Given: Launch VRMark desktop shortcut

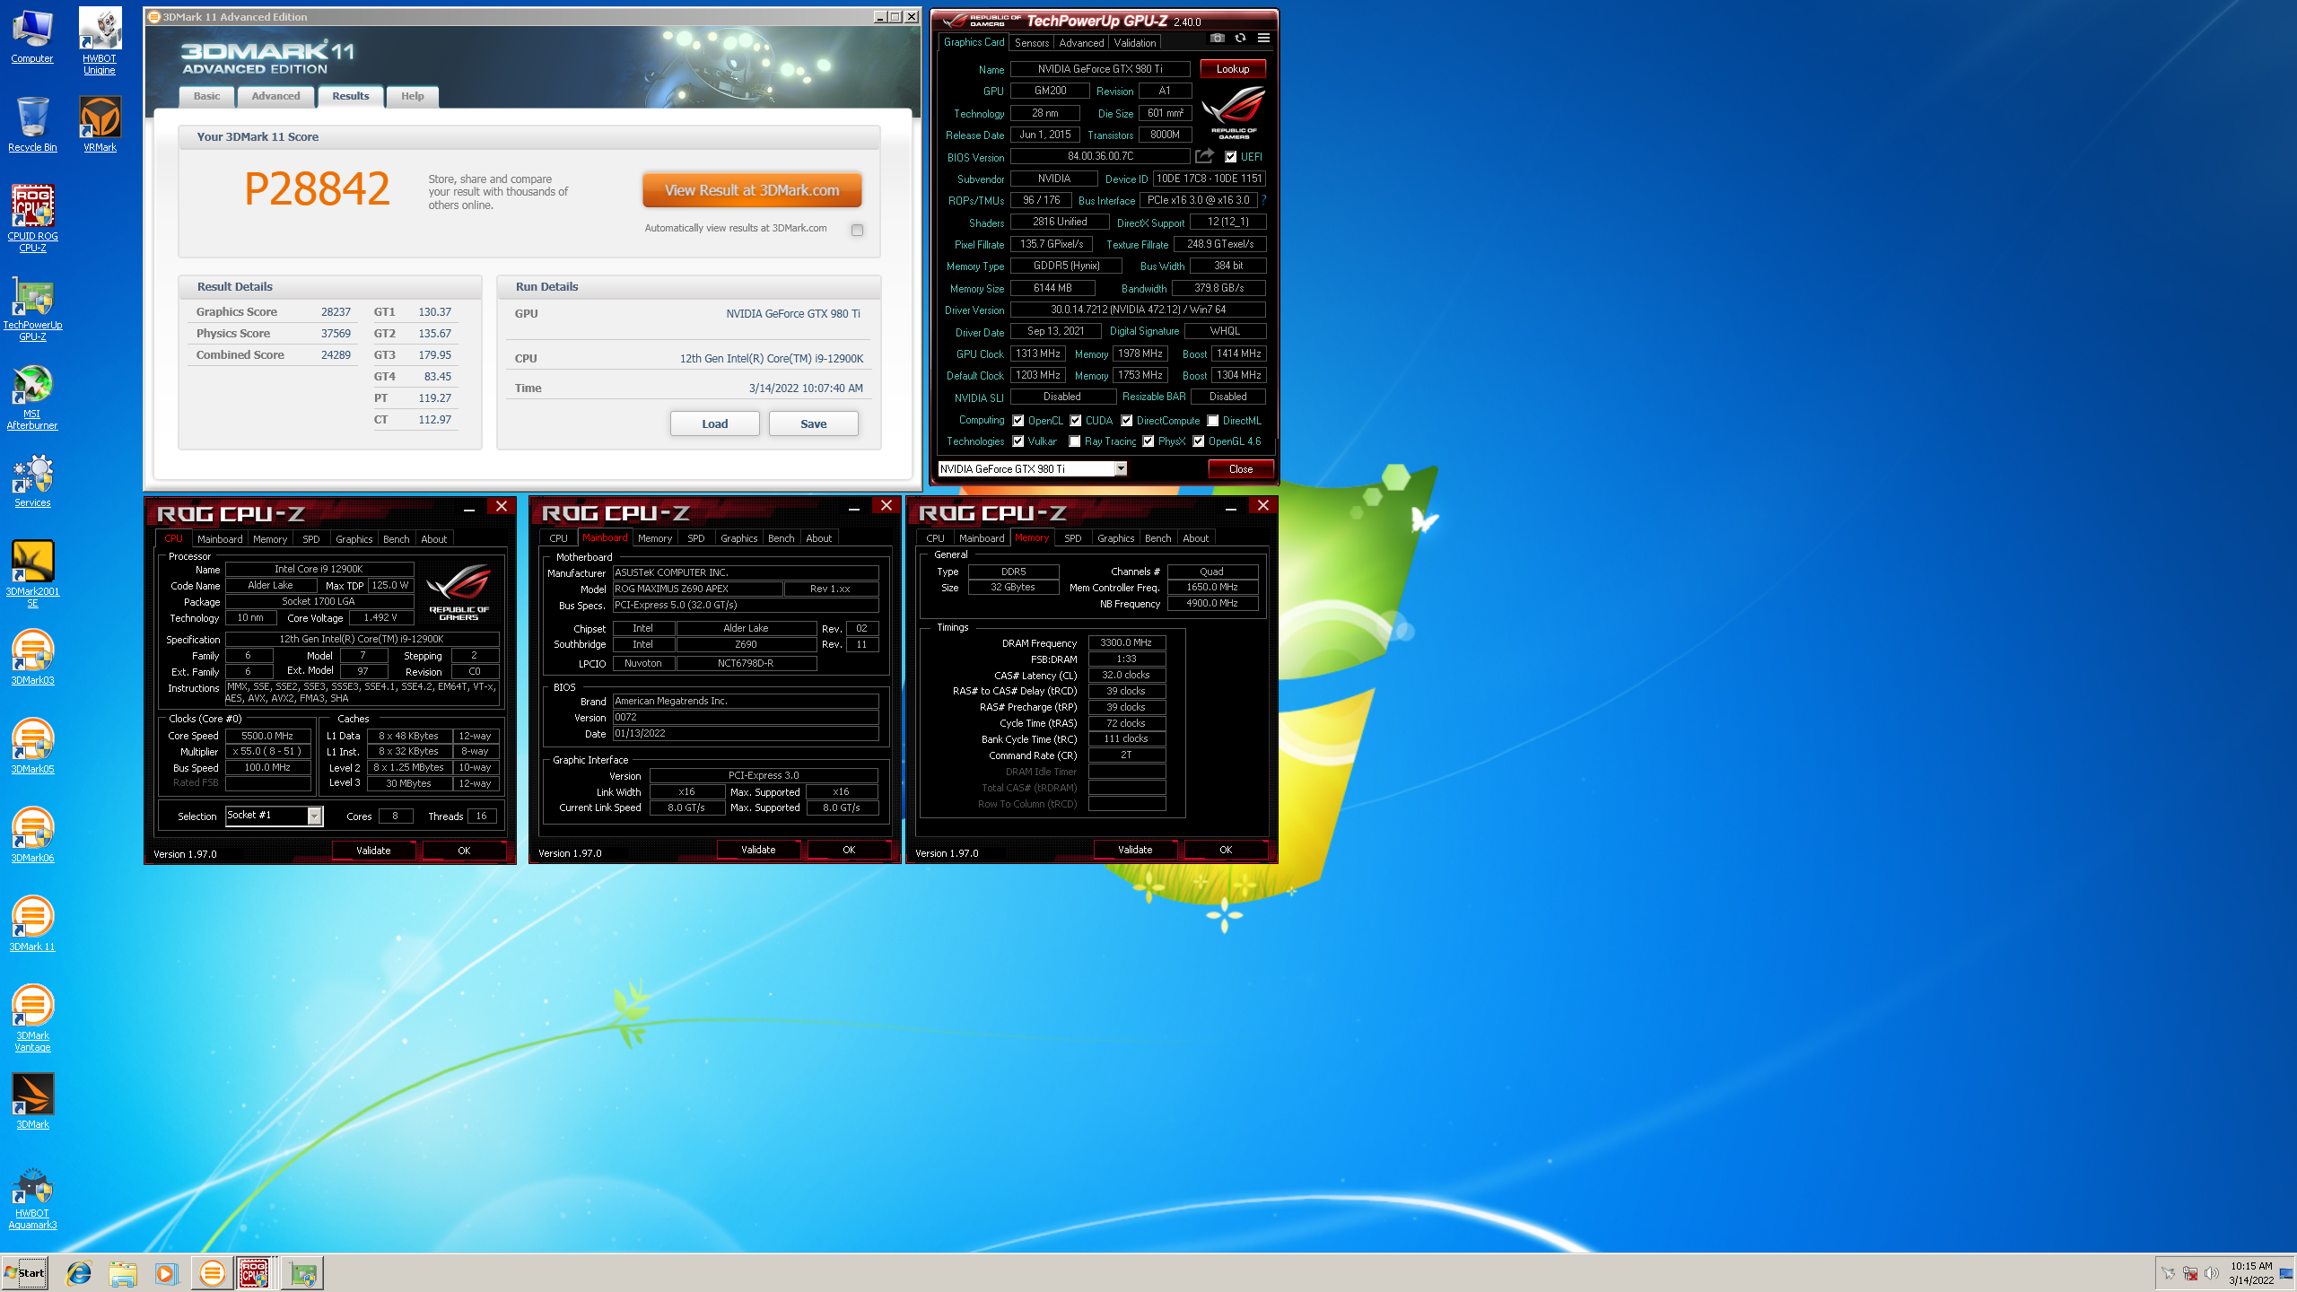Looking at the screenshot, I should 100,125.
